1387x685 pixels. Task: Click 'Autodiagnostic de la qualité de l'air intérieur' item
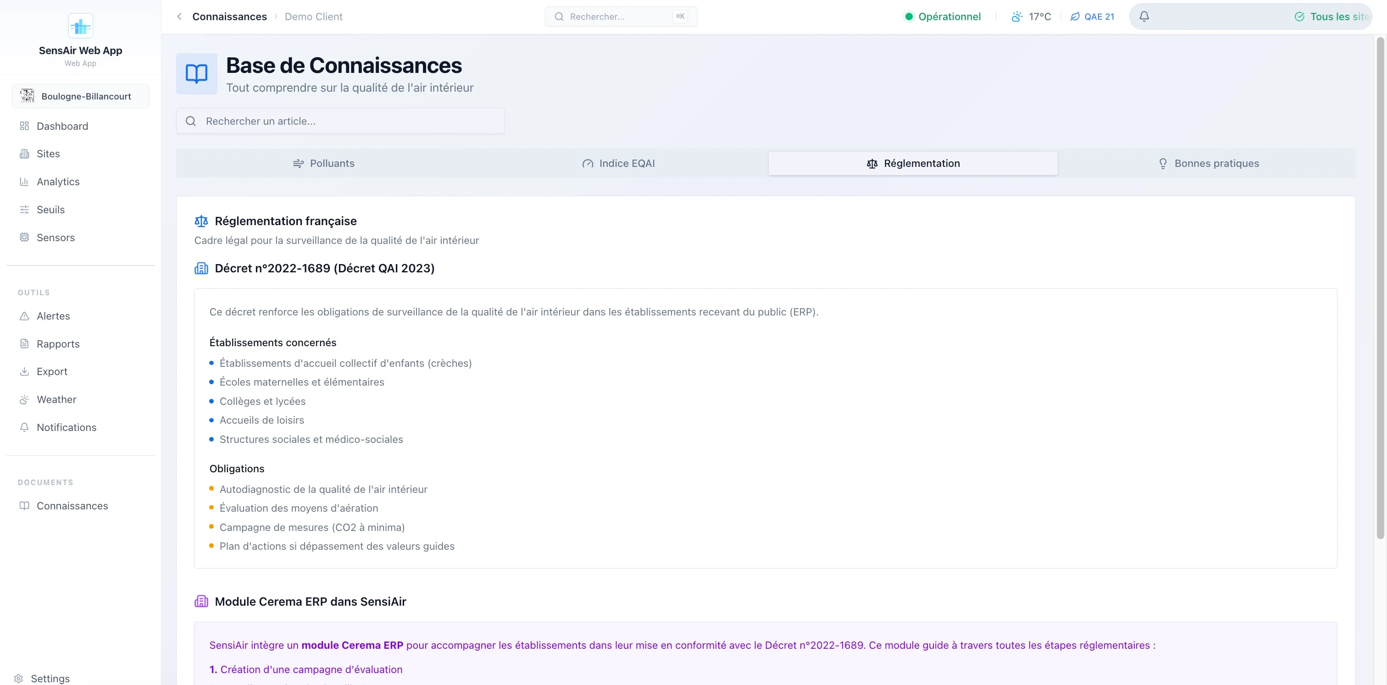click(324, 489)
